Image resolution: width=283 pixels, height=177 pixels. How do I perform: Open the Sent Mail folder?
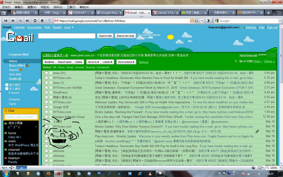[x=15, y=74]
